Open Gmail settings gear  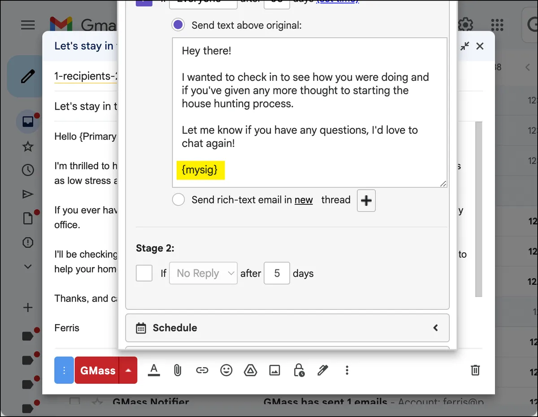pos(466,25)
